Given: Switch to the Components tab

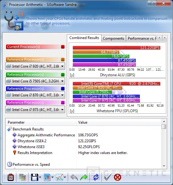Looking at the screenshot, I should 113,38.
